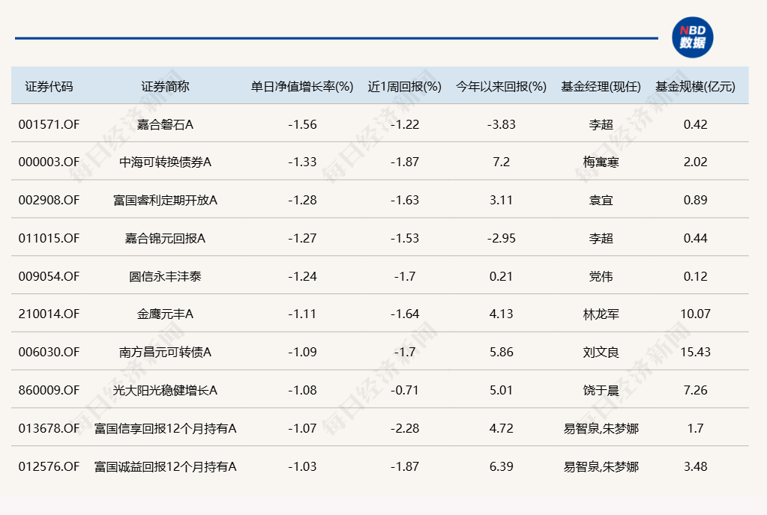Image resolution: width=767 pixels, height=515 pixels.
Task: Select fund code 006030.OF
Action: (x=49, y=352)
